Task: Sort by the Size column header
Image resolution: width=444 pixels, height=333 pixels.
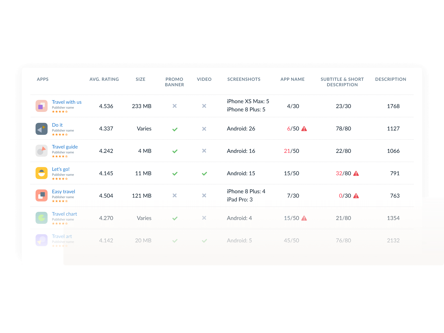Action: pos(141,79)
